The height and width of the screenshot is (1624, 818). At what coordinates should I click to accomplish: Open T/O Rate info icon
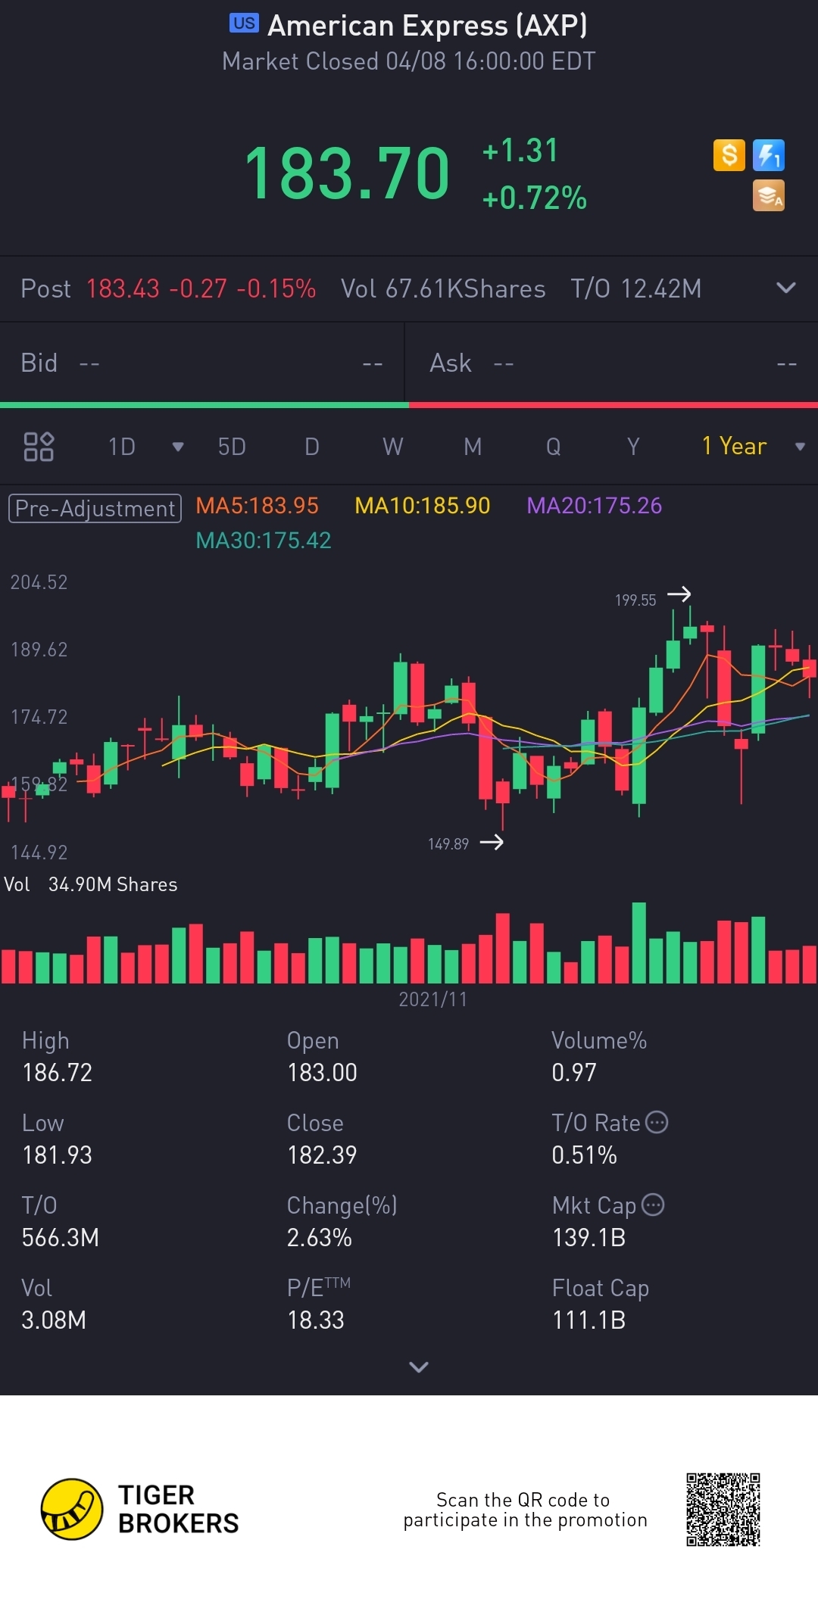pyautogui.click(x=657, y=1122)
